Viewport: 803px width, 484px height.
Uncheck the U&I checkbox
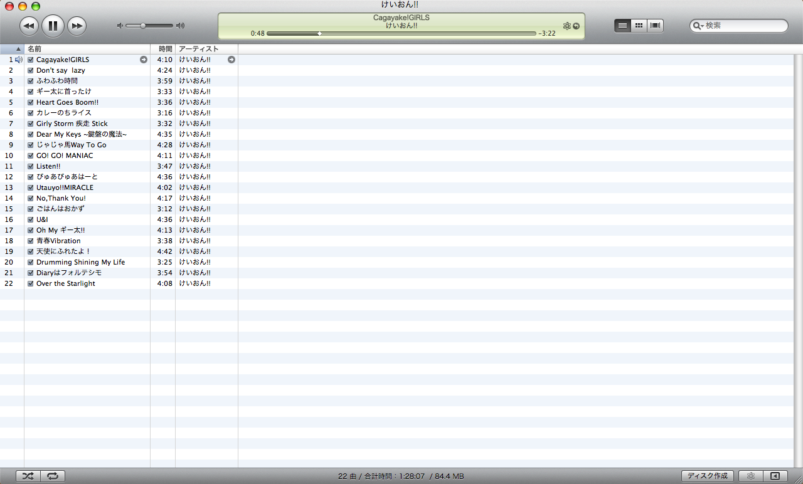click(x=31, y=219)
